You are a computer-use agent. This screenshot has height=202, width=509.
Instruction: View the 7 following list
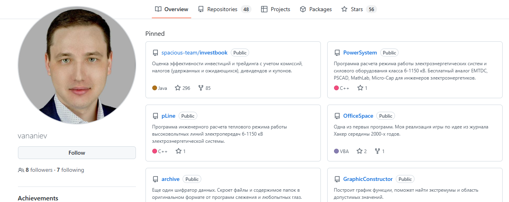(70, 170)
